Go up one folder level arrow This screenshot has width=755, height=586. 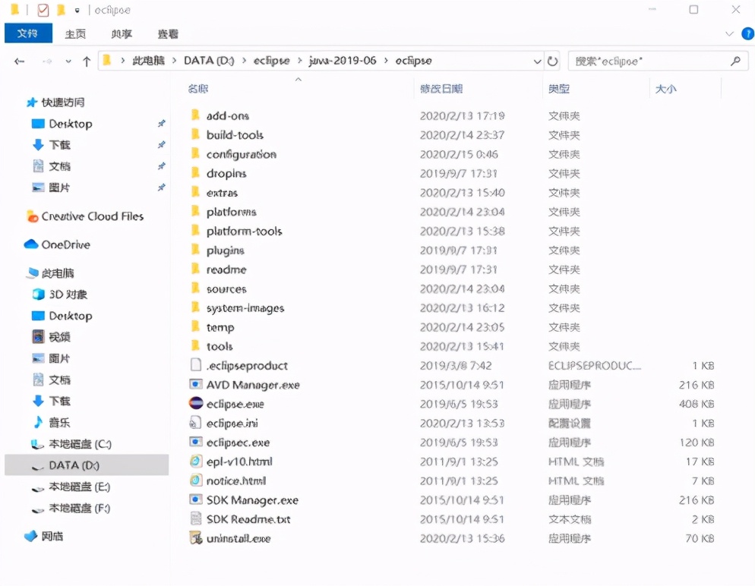87,61
